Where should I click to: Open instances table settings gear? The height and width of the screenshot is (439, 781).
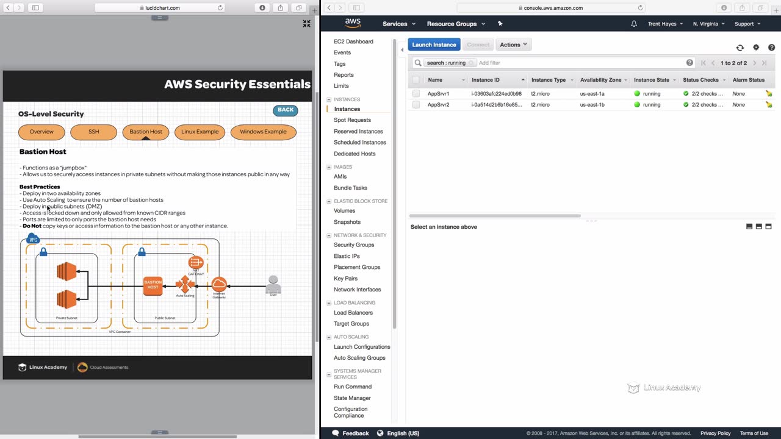(x=756, y=48)
